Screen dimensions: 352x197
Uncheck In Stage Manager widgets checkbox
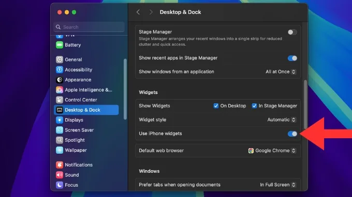254,106
